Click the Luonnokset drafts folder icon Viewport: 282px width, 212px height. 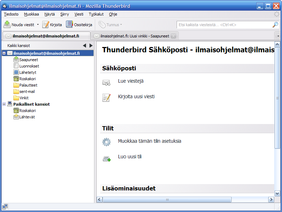pos(16,66)
